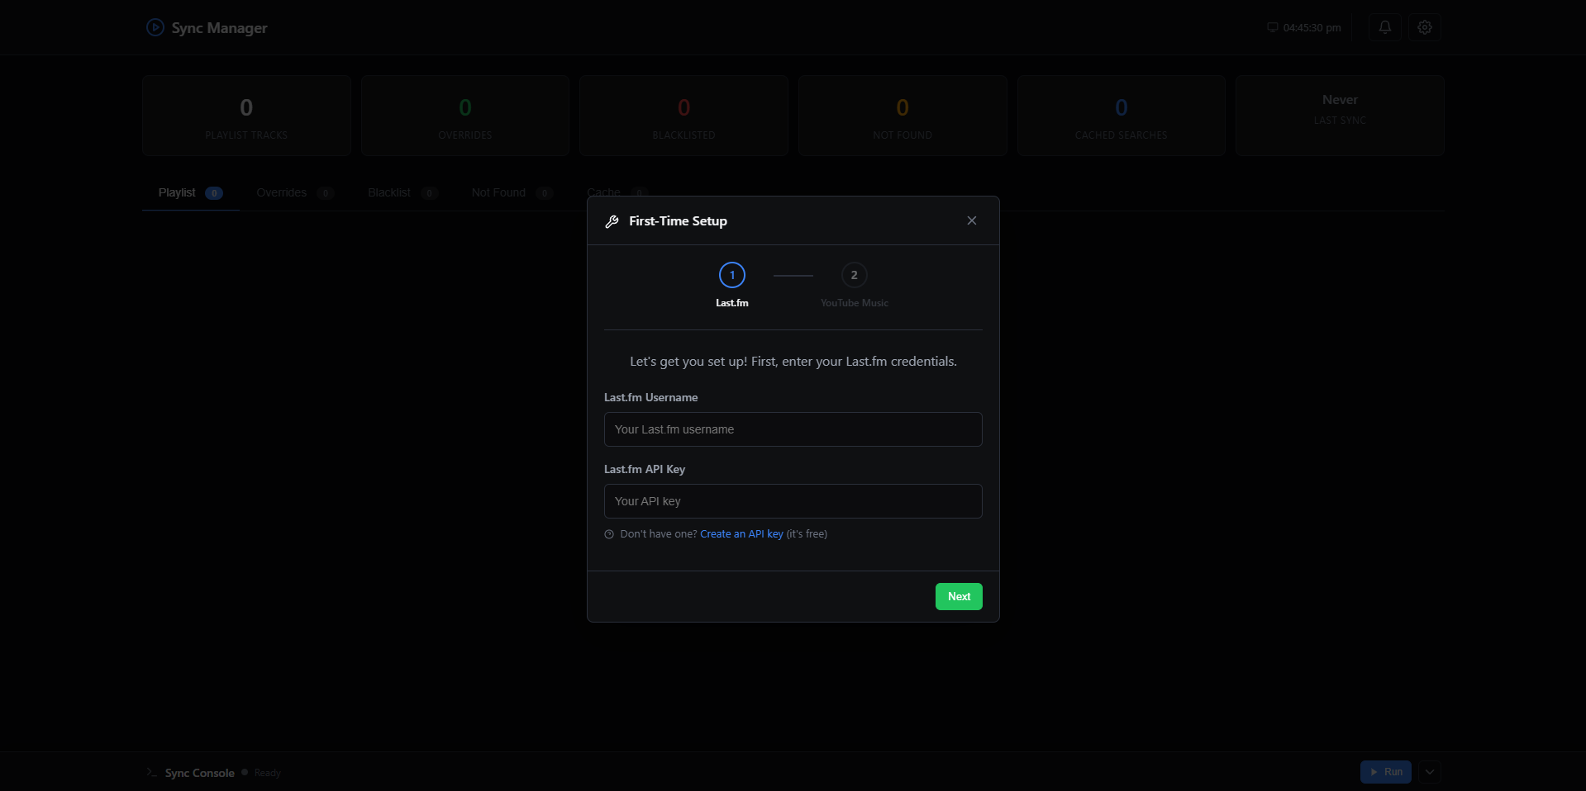
Task: Click the wrench icon in First-Time Setup header
Action: 612,220
